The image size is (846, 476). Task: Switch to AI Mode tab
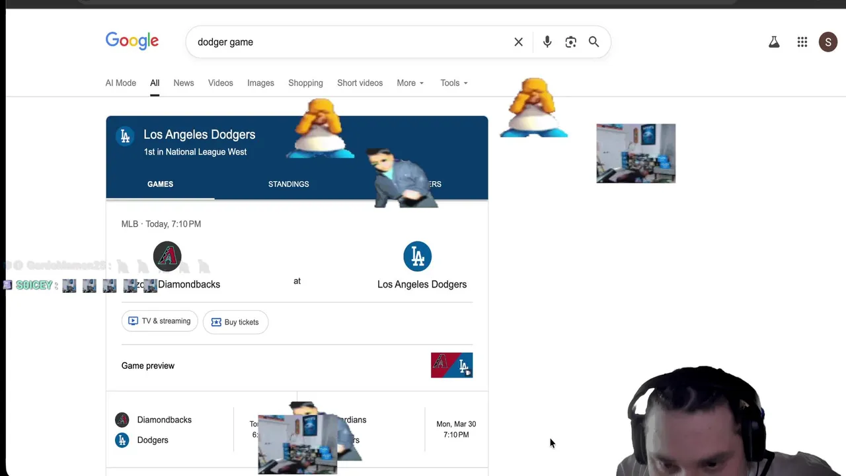pos(121,83)
